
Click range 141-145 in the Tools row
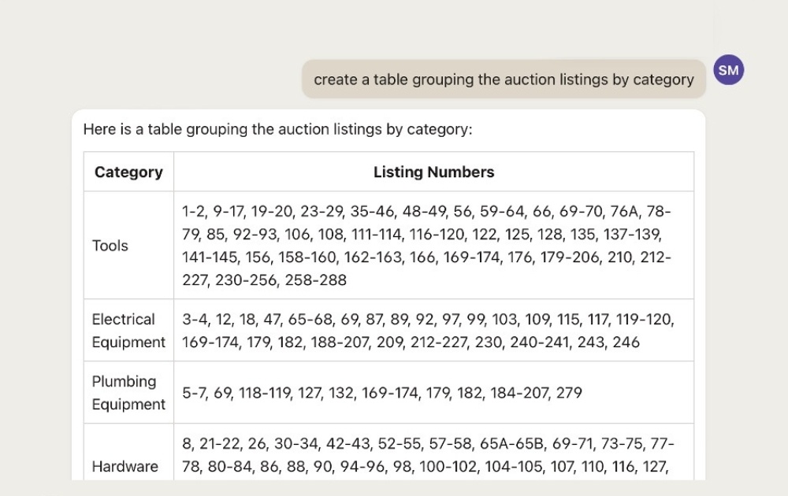point(209,257)
